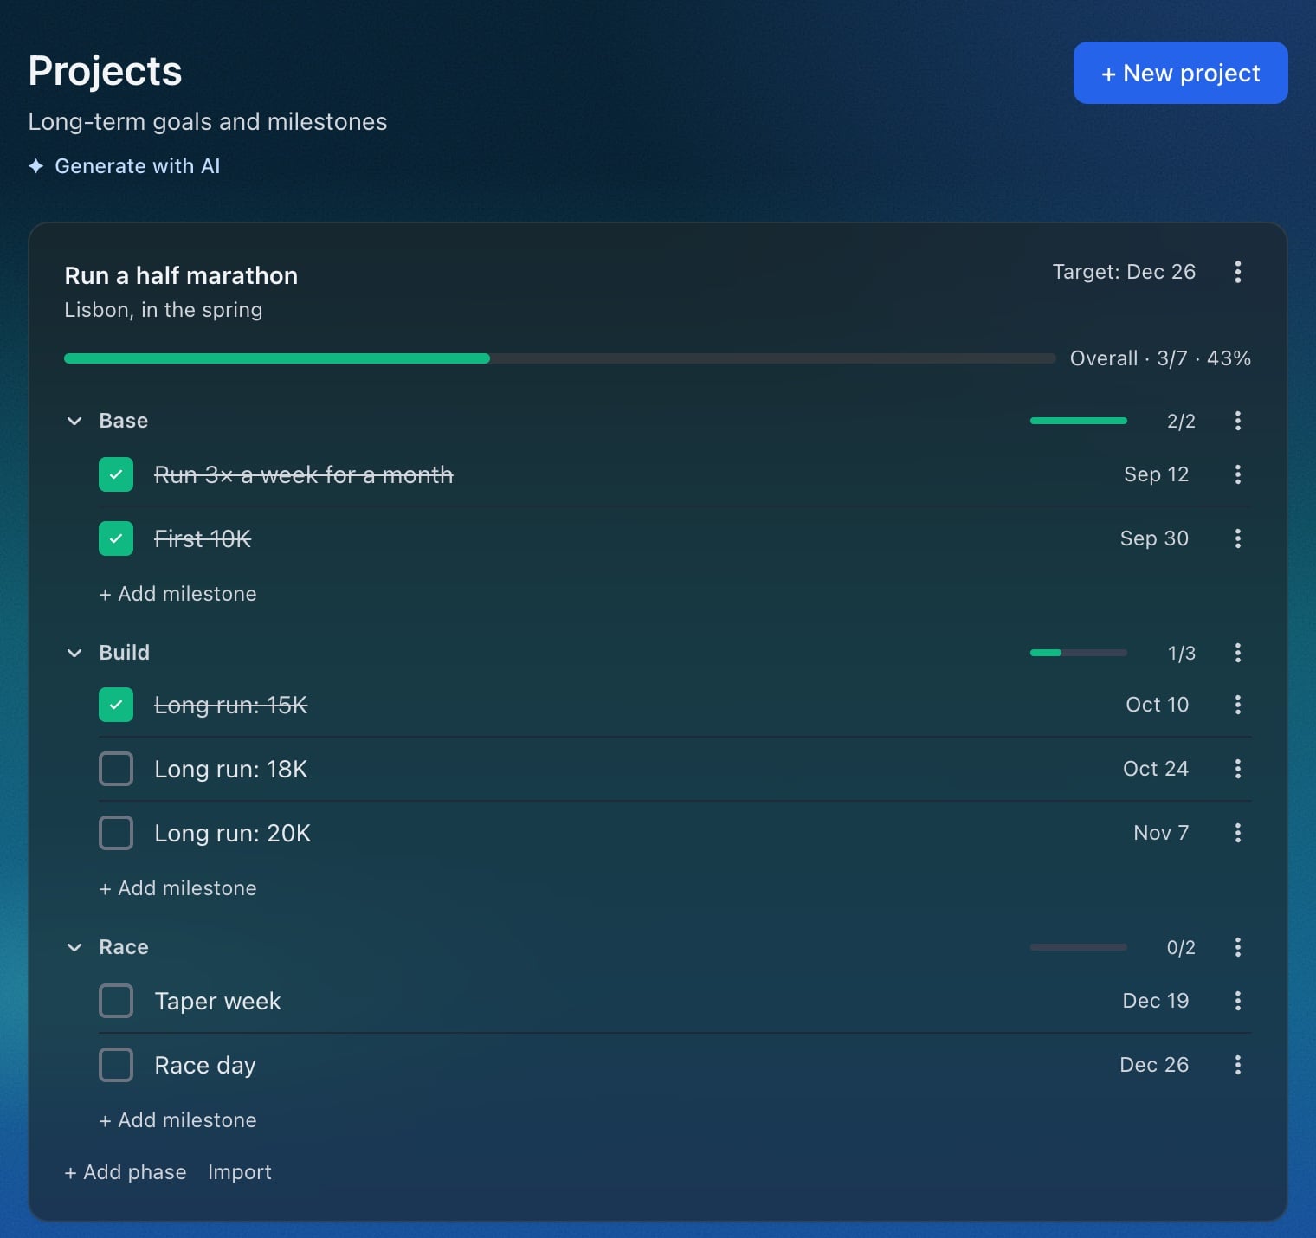Click the overall project progress bar
The image size is (1316, 1238).
click(x=559, y=358)
